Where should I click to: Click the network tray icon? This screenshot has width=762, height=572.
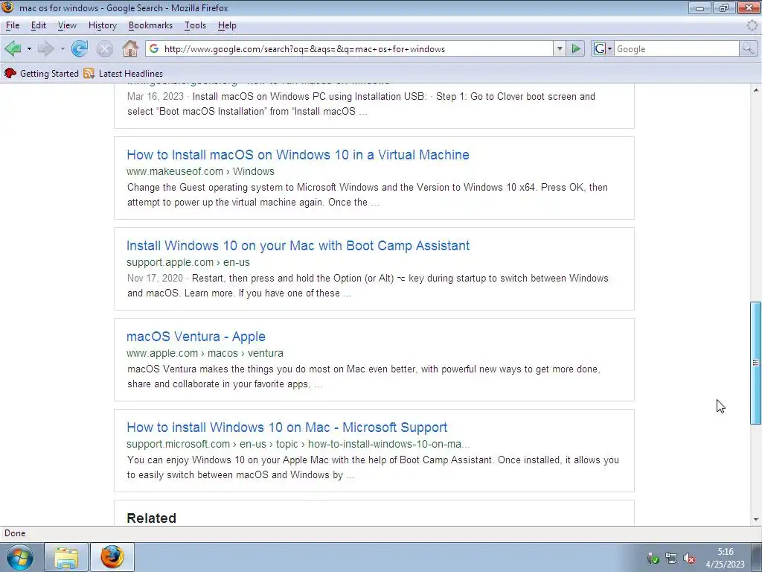671,559
